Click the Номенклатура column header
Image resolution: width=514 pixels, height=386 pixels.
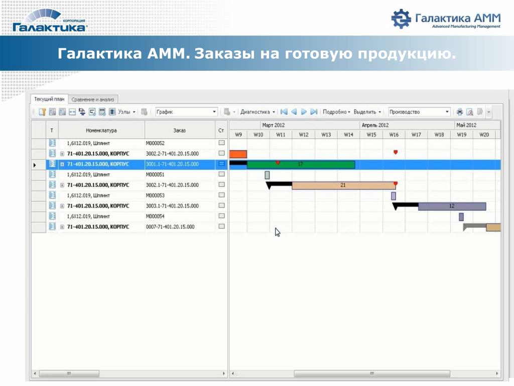[101, 130]
